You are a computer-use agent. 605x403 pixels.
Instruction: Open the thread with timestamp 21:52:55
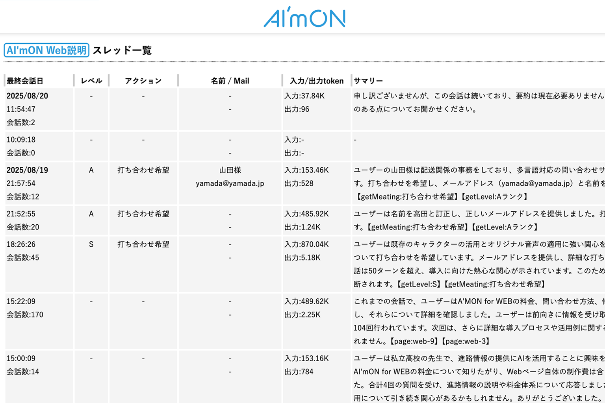click(x=21, y=214)
